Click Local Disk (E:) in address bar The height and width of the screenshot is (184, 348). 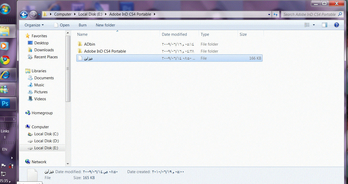pos(90,14)
